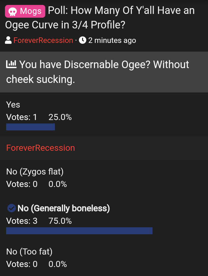Screen dimensions: 208x276
Task: Open ForeverRecession voter link under Yes option
Action: tap(41, 148)
